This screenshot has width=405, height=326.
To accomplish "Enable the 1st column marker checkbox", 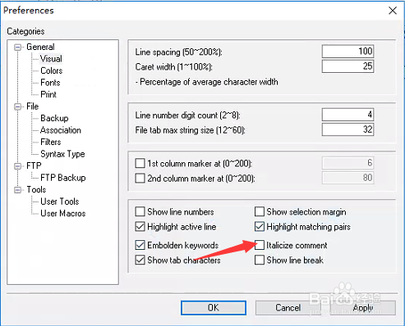I will 140,163.
